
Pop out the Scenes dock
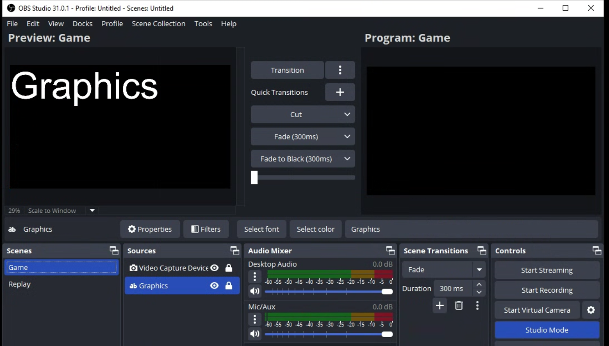114,251
